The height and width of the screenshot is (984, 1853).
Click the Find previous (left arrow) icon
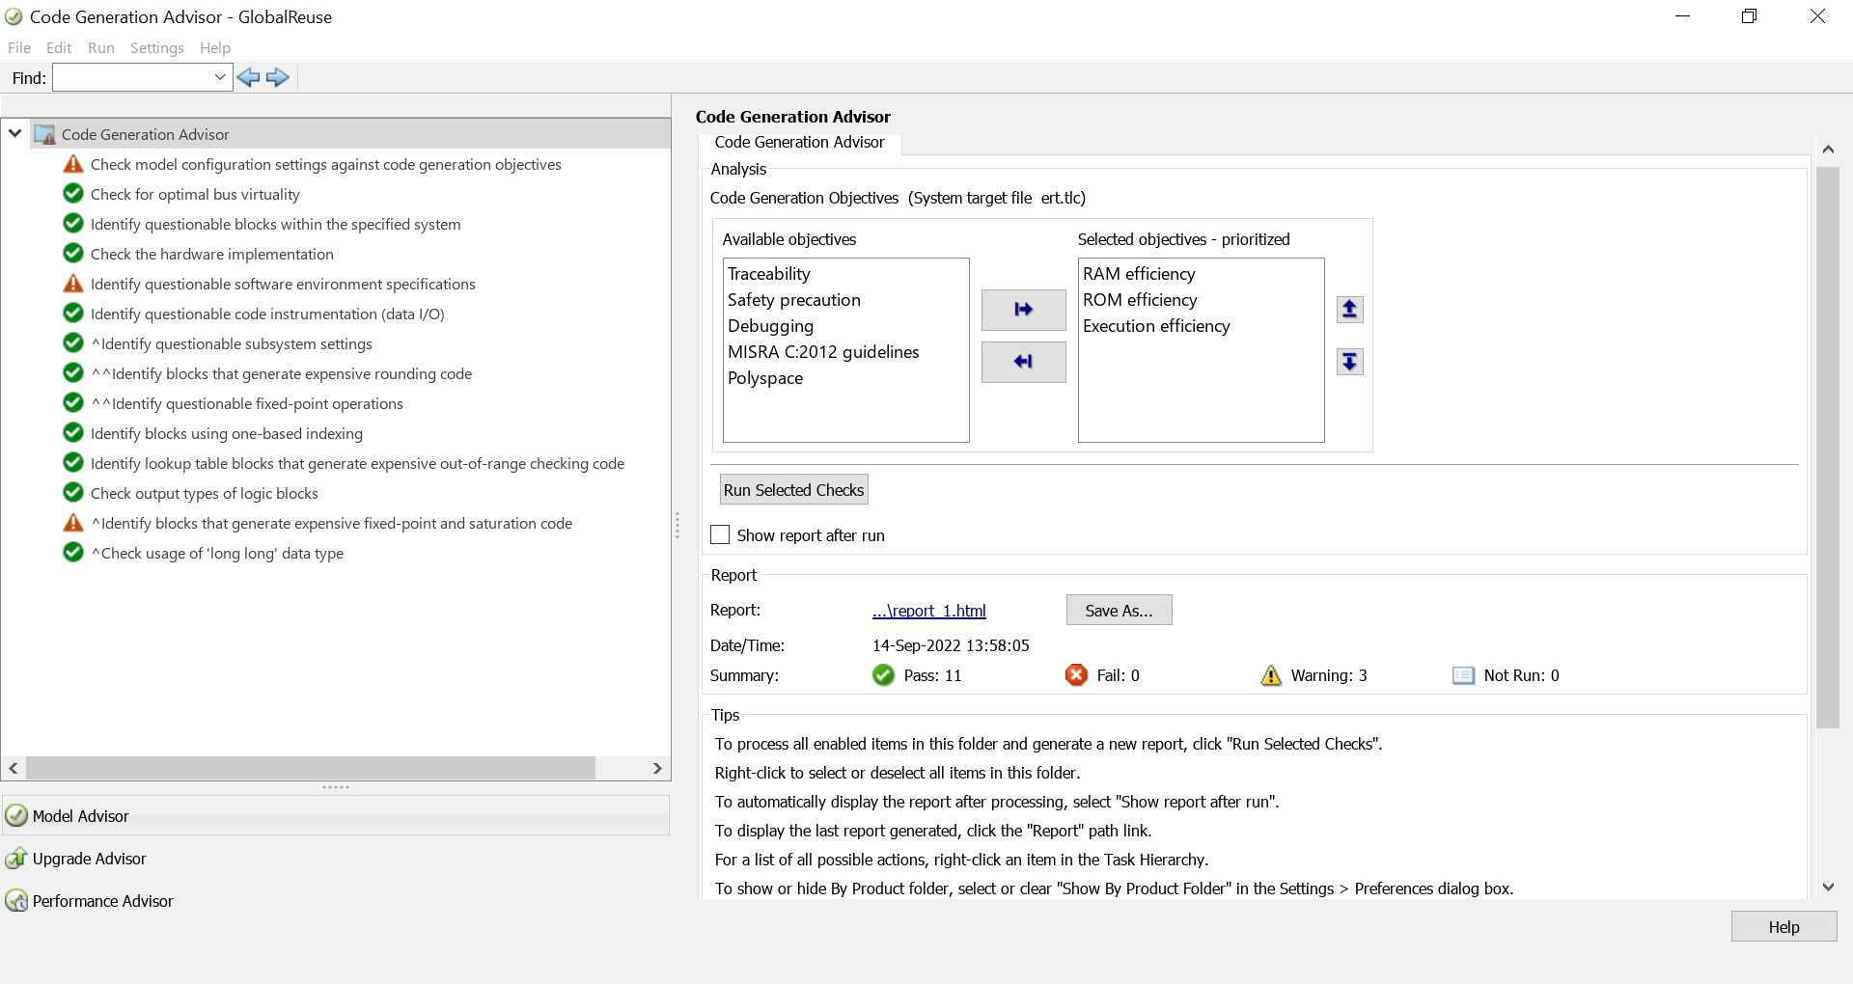pyautogui.click(x=248, y=78)
